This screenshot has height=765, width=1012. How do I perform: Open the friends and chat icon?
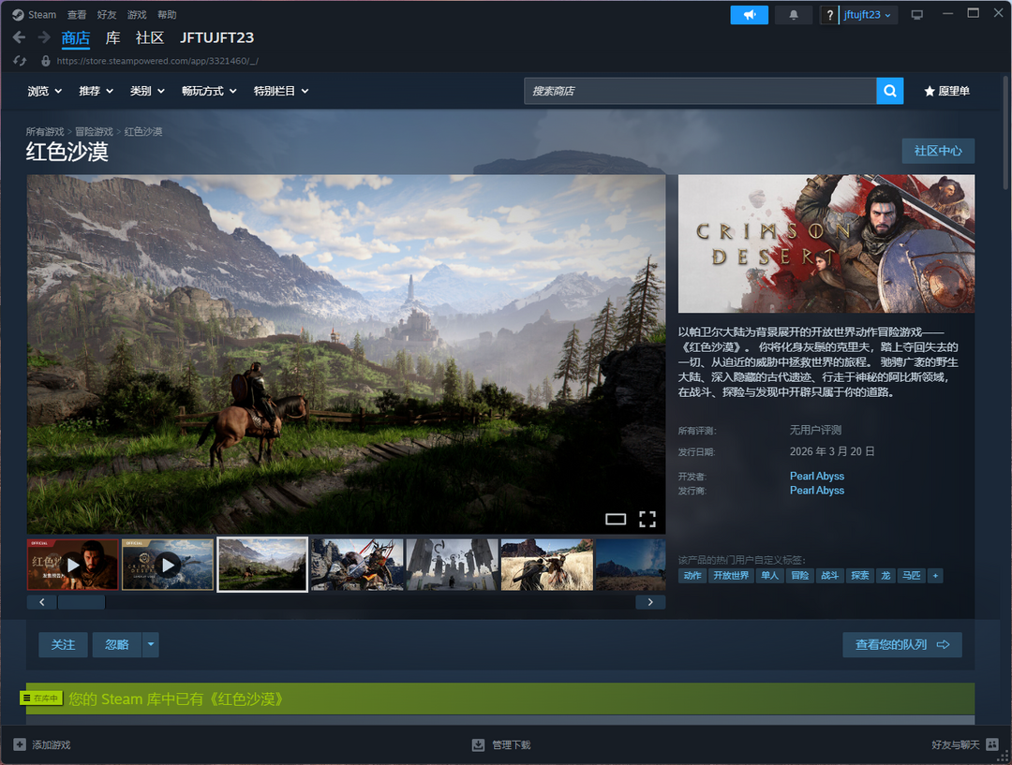(992, 744)
